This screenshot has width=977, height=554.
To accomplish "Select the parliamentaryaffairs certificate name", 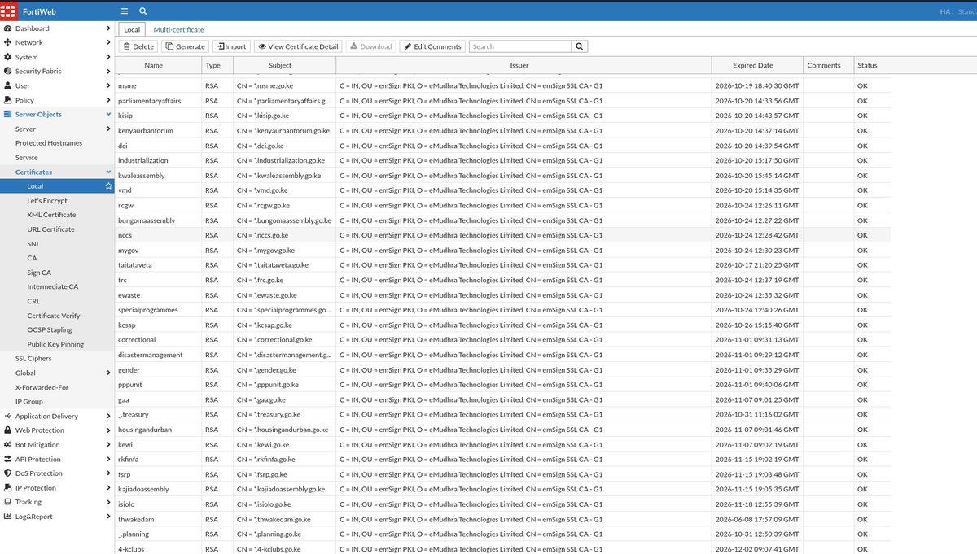I will 149,101.
